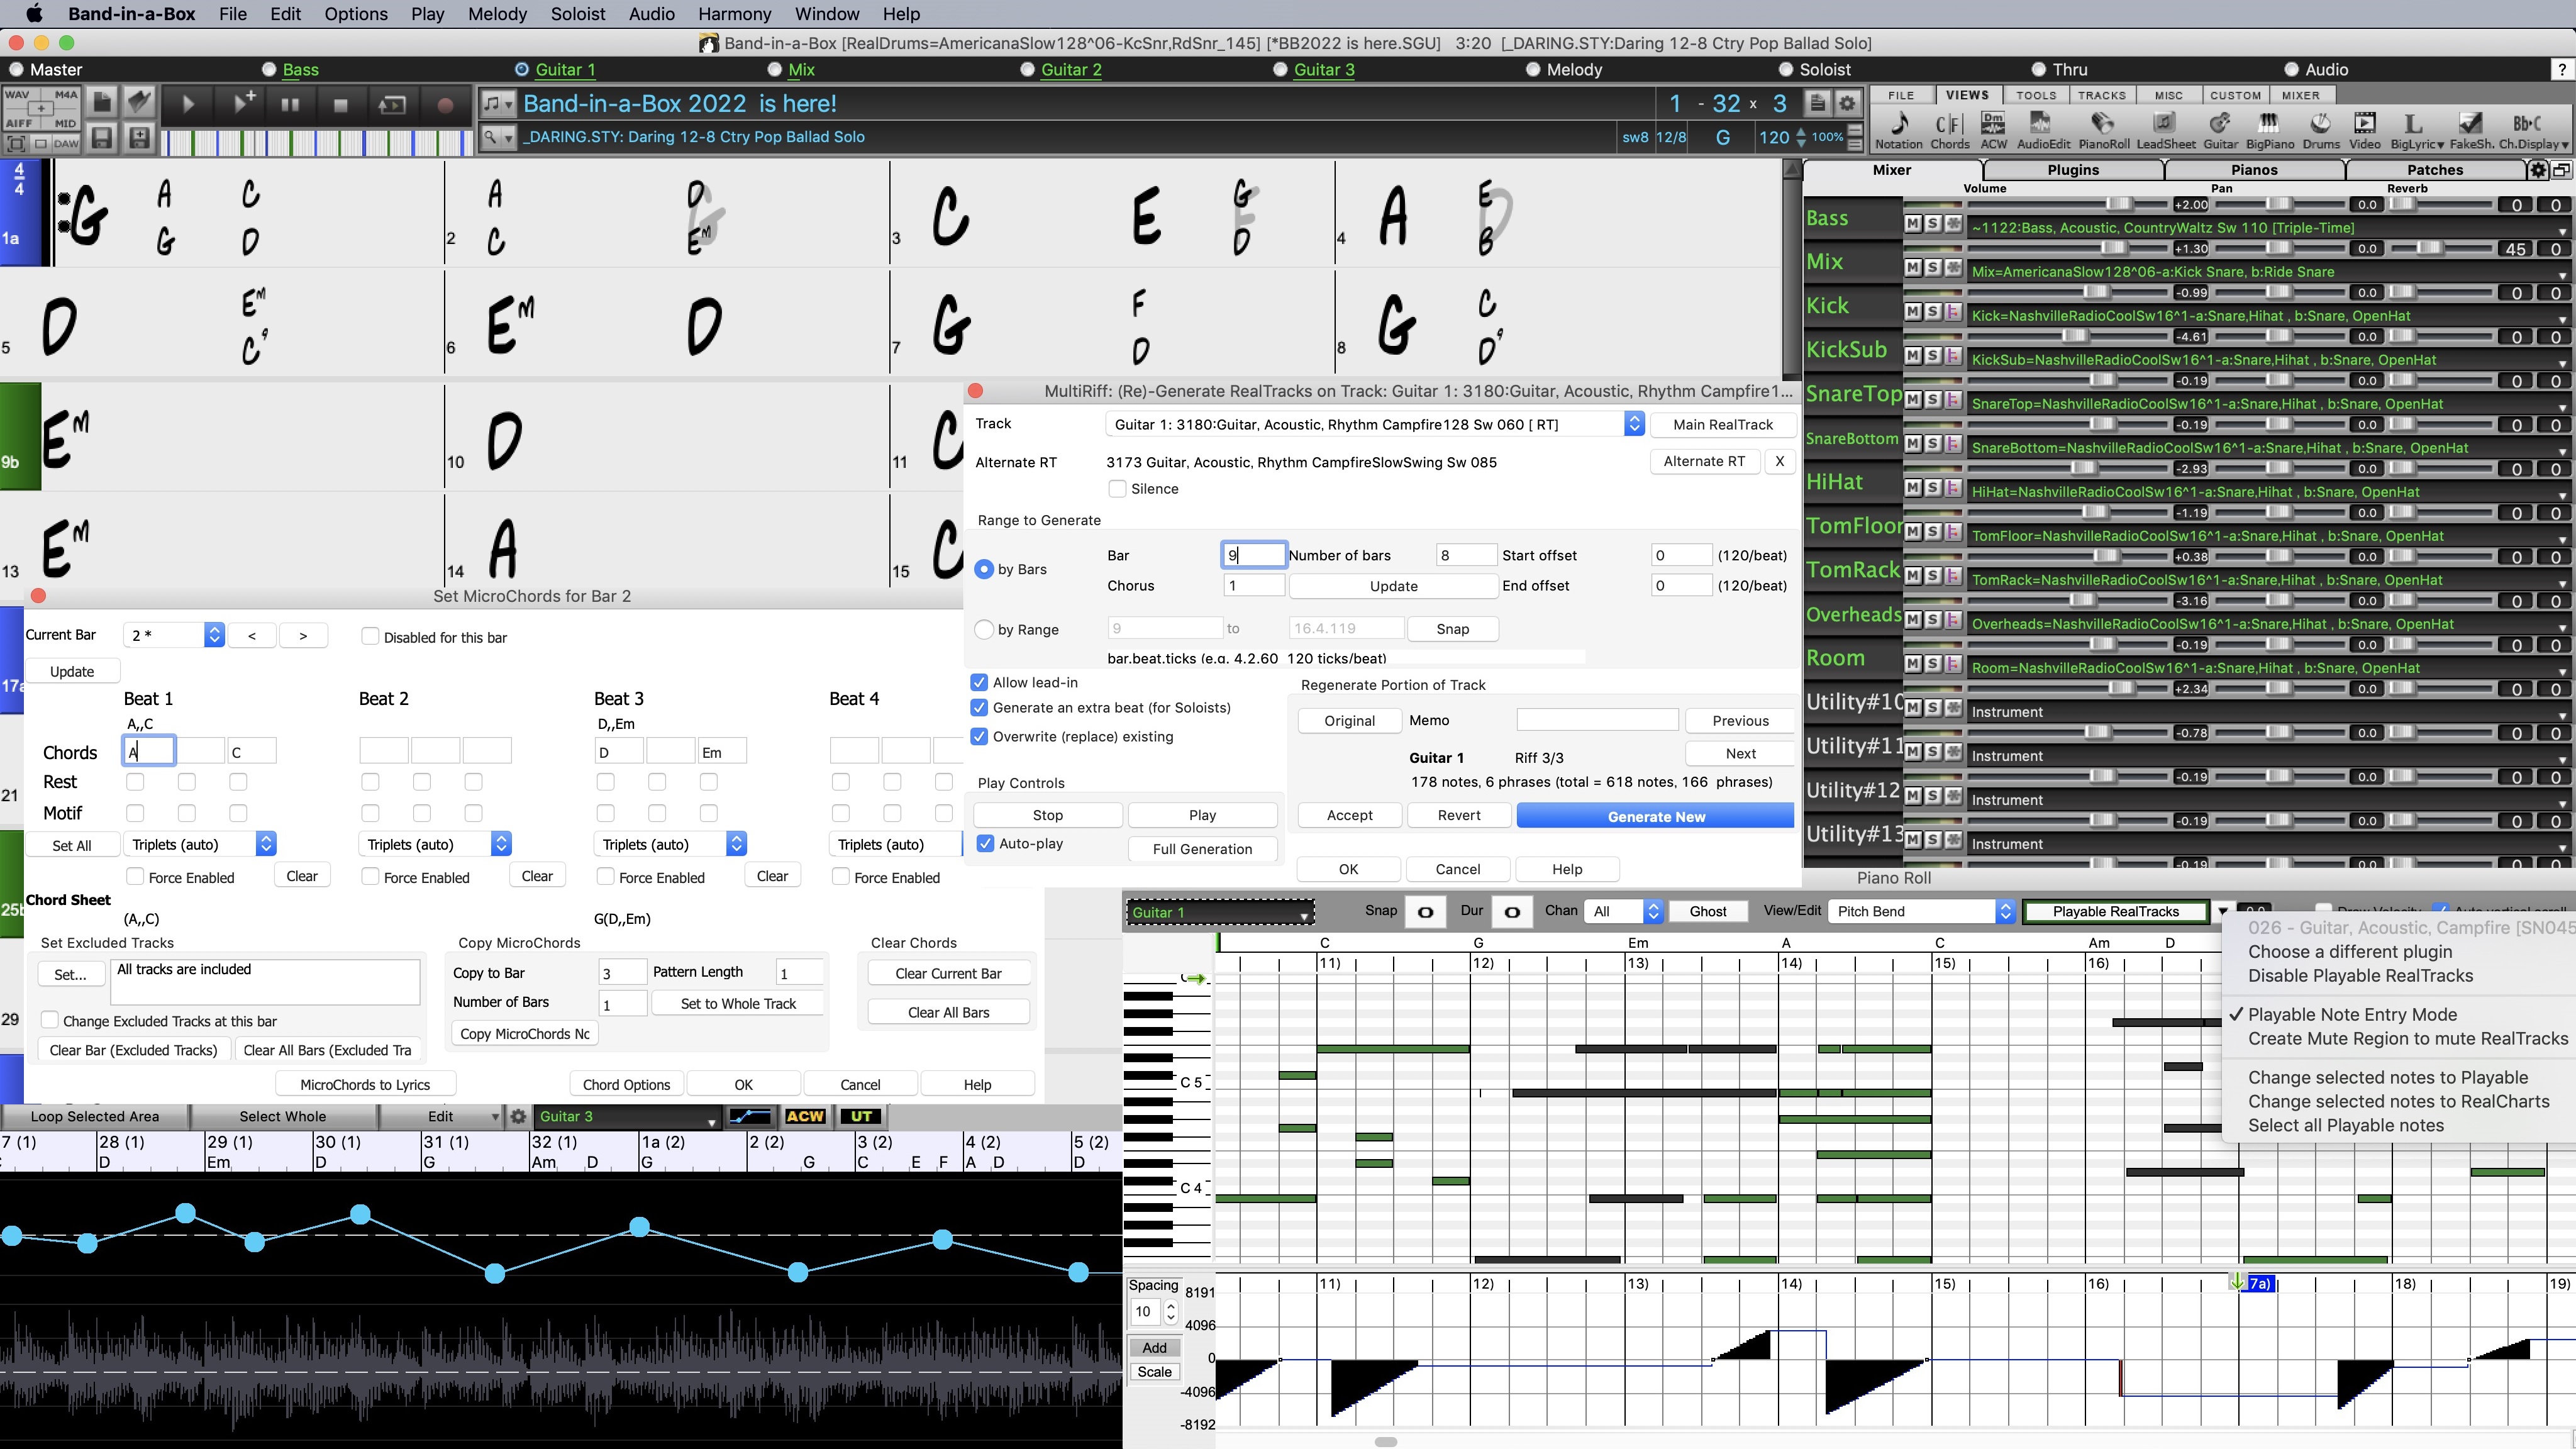Open song settings gear next to chorus count
Screen dimensions: 2576x1449
point(1848,103)
